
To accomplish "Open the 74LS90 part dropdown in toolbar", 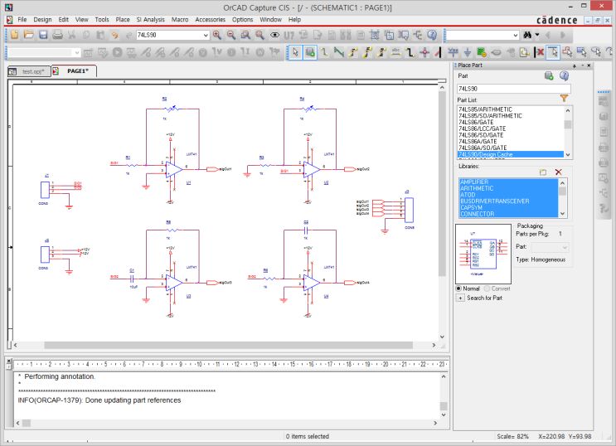I will click(x=206, y=36).
